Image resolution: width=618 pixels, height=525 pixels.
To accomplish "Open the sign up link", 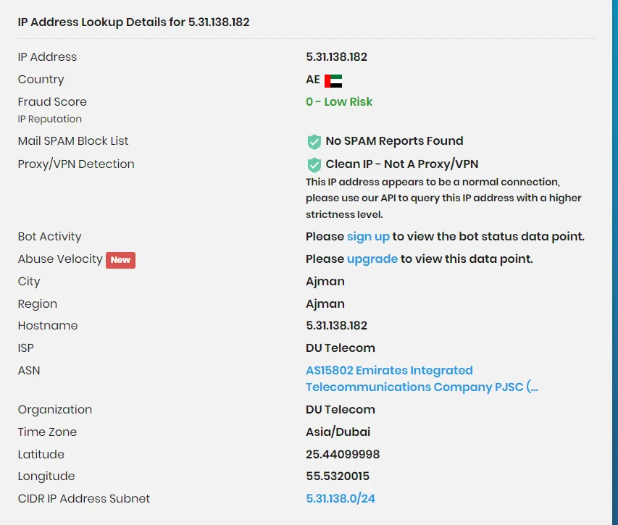I will pos(368,237).
